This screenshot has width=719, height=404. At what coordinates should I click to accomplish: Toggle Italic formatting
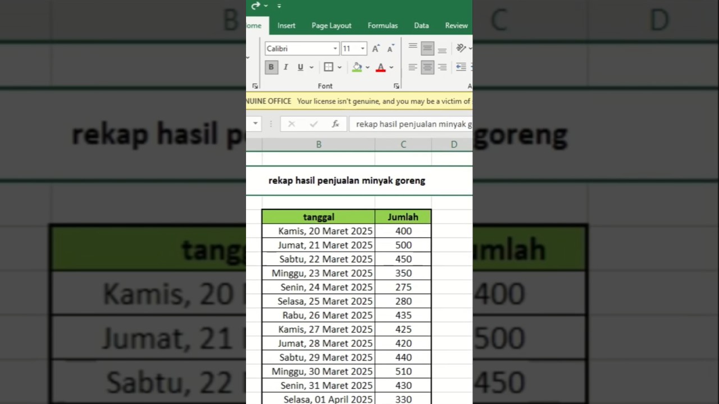pos(285,67)
